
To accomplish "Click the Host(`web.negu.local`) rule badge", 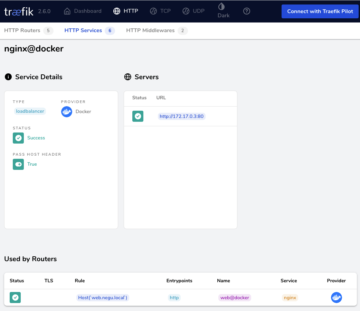I will click(102, 297).
